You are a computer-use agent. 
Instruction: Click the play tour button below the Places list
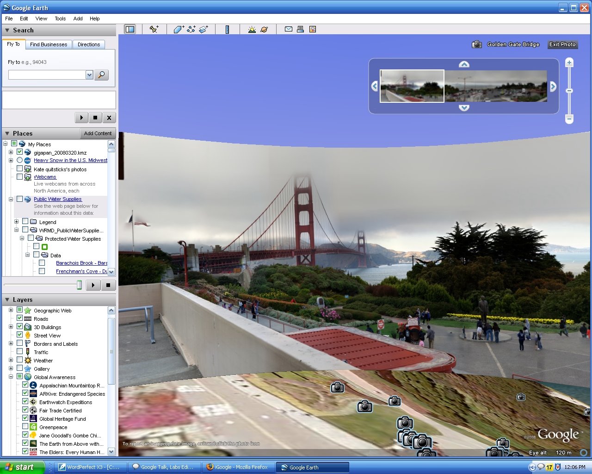[x=93, y=285]
